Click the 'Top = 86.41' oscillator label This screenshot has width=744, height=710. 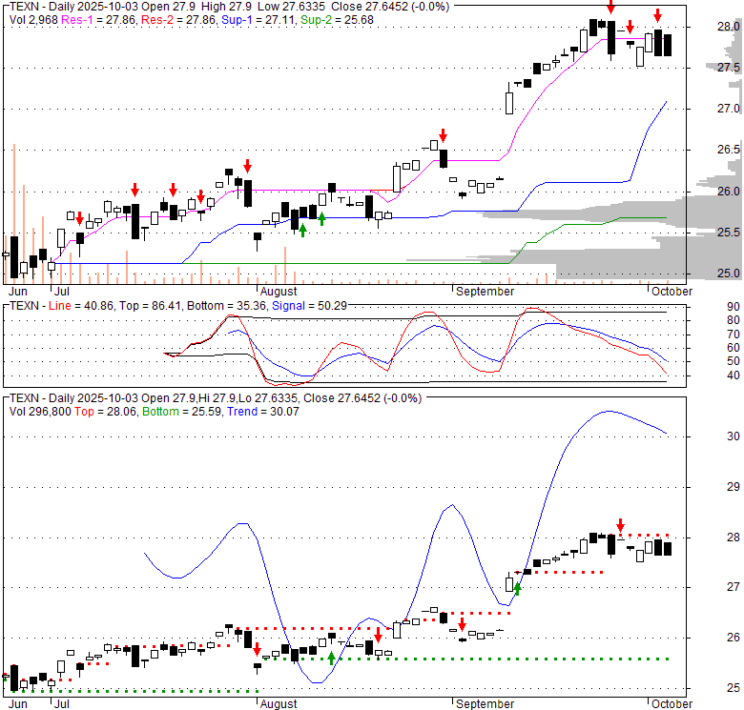click(x=151, y=306)
